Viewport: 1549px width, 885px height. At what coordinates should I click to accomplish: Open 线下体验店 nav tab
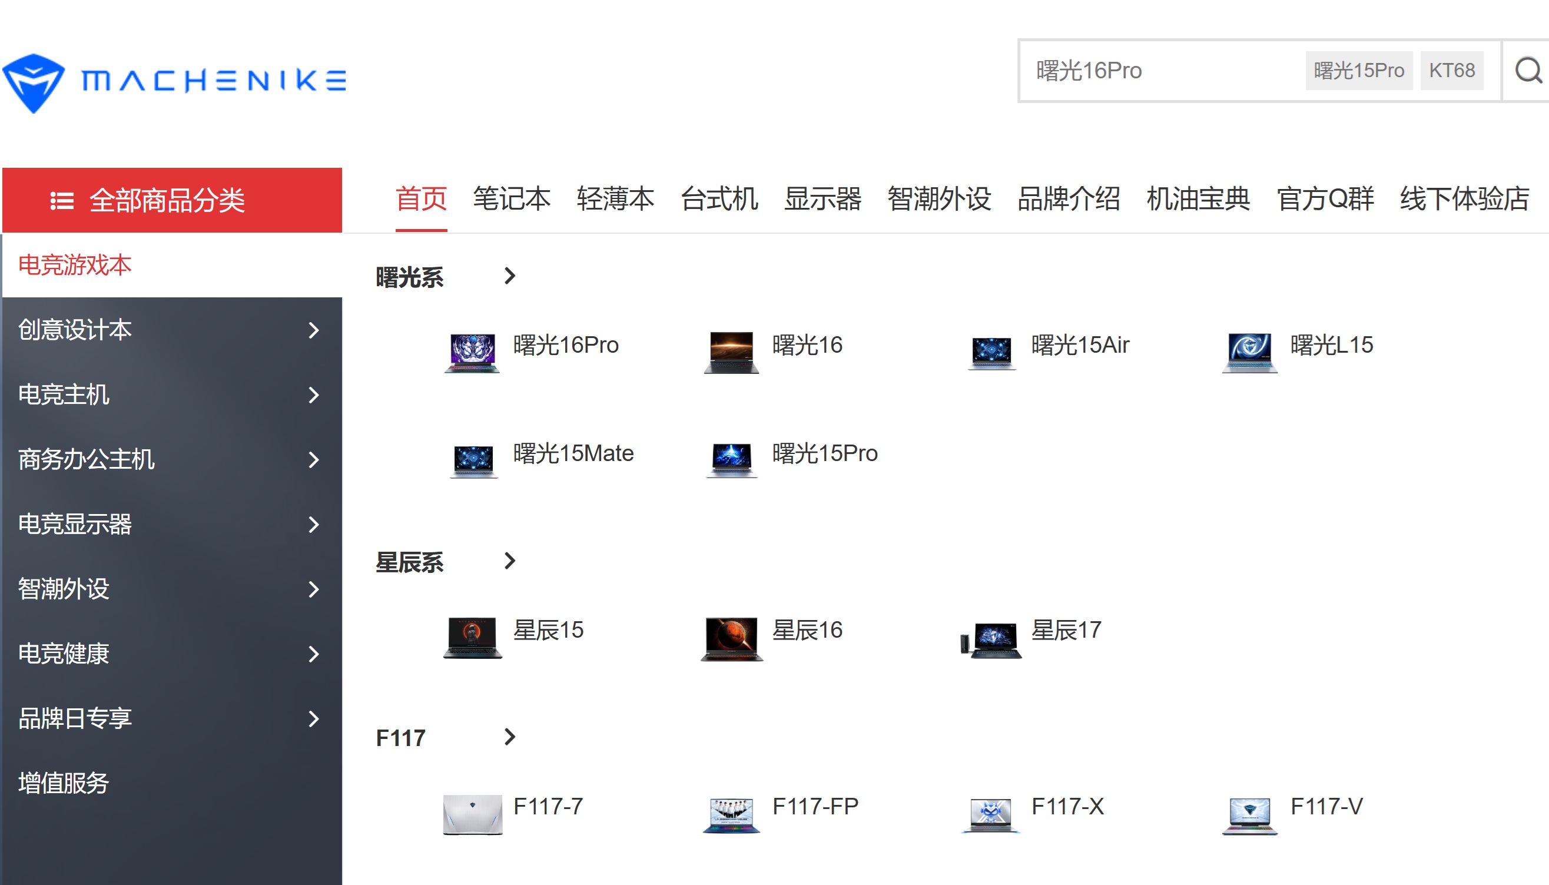[1465, 200]
